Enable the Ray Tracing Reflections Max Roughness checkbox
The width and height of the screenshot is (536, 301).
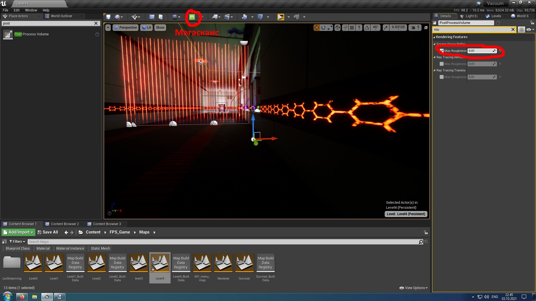(442, 64)
